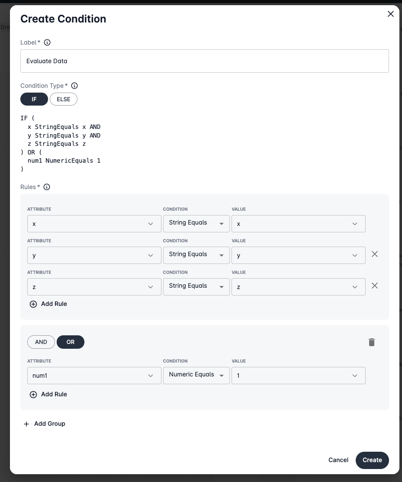Open the Numeric Equals condition dropdown

pyautogui.click(x=196, y=375)
